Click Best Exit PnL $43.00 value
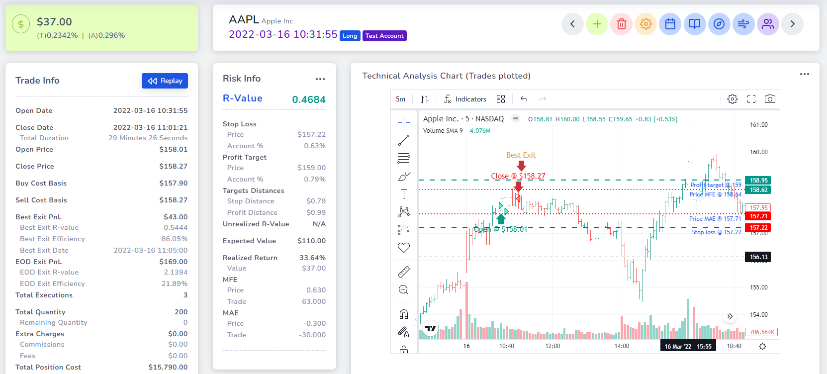The image size is (827, 374). click(176, 217)
